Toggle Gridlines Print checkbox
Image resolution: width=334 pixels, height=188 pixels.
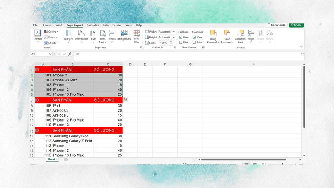point(180,43)
